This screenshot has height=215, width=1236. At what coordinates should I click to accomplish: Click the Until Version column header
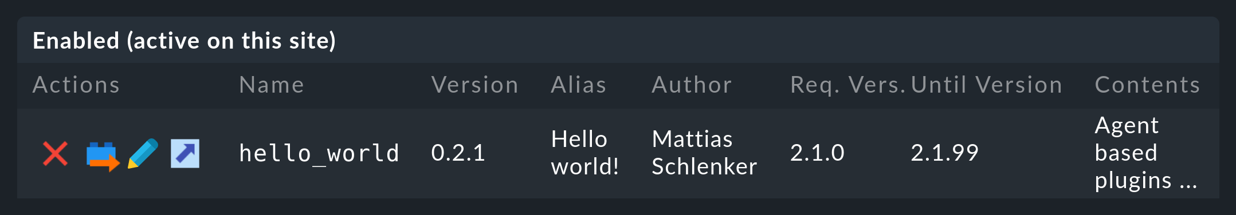coord(987,85)
